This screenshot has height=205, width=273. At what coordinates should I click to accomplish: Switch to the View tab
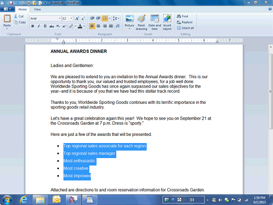pos(37,9)
